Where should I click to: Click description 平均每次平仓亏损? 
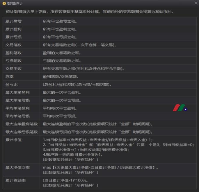point(60,116)
